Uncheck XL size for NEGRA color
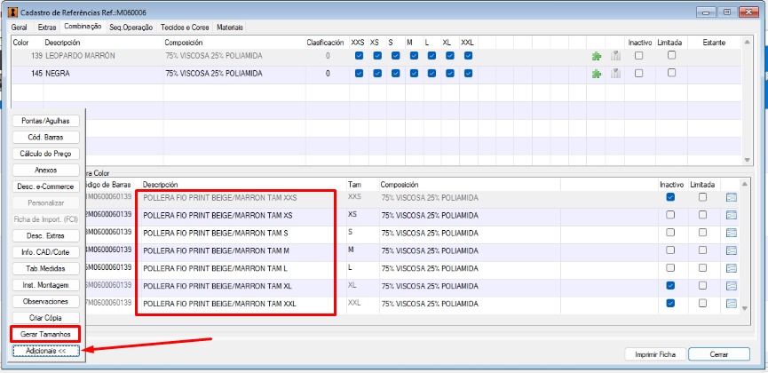 449,74
